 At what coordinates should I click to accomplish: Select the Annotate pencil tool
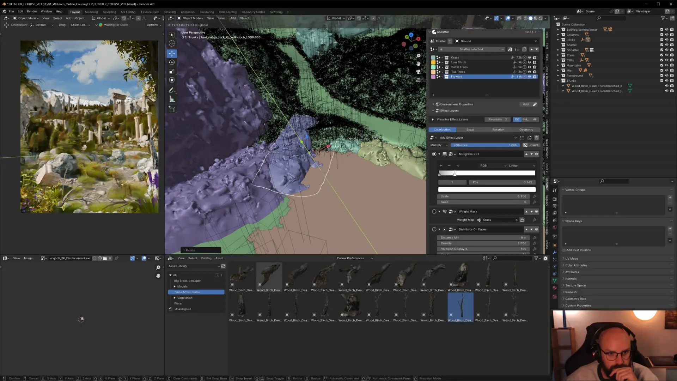click(x=172, y=90)
